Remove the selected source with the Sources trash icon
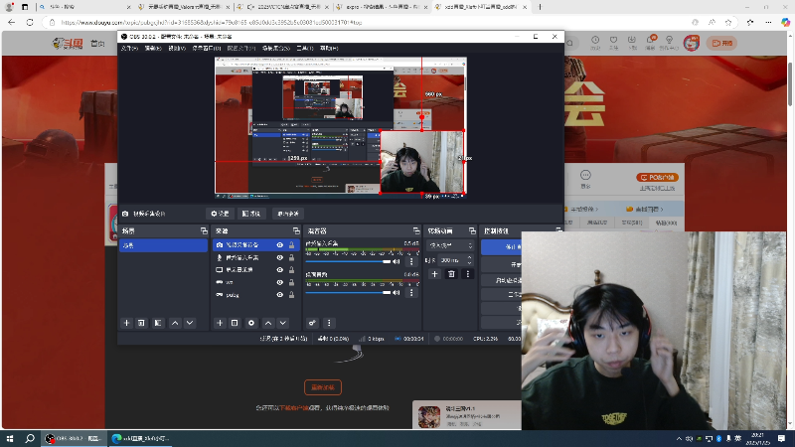Viewport: 795px width, 447px height. point(235,323)
